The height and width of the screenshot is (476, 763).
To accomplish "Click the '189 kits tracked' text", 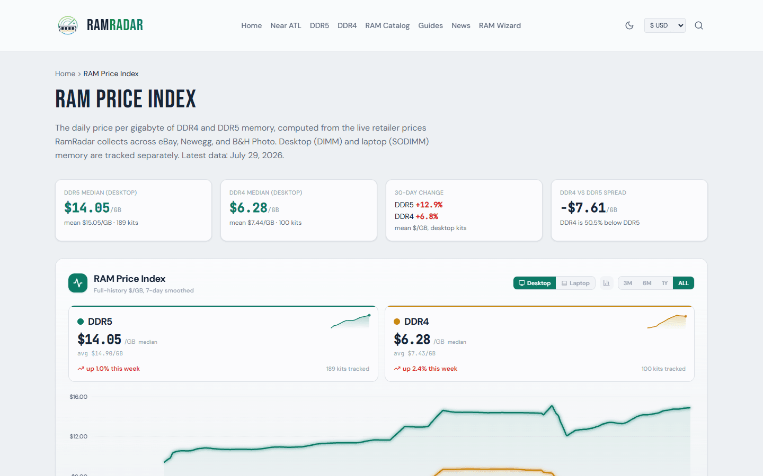I will pos(348,369).
